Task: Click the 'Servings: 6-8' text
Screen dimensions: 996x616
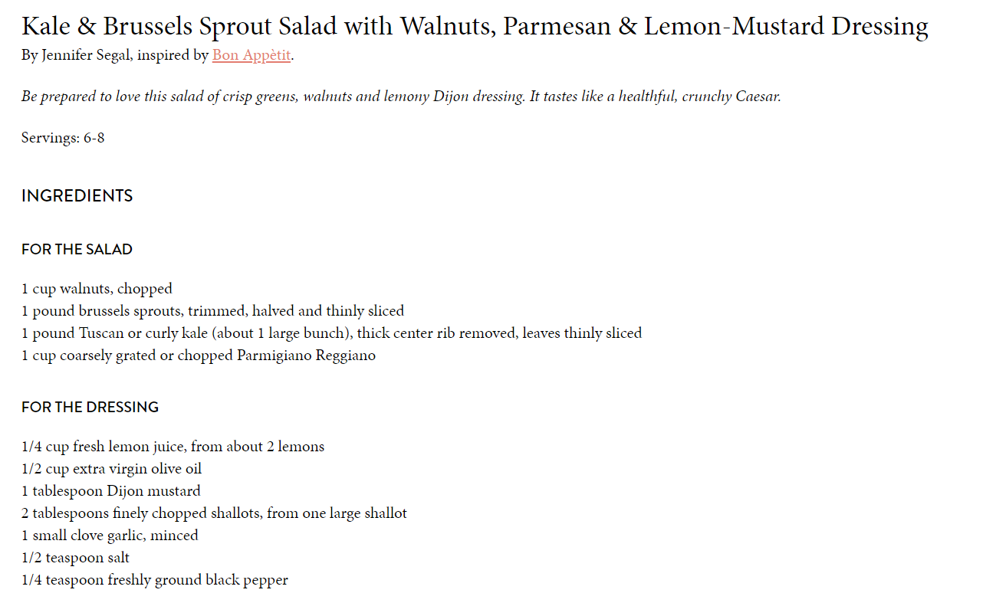Action: point(63,139)
